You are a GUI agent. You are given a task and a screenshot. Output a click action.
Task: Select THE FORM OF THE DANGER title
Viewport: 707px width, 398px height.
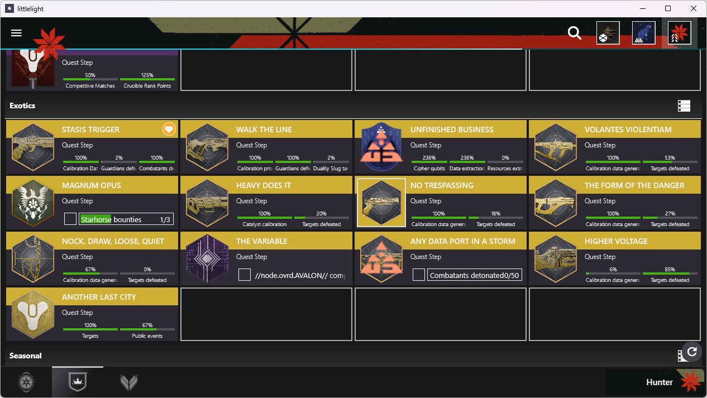[634, 185]
